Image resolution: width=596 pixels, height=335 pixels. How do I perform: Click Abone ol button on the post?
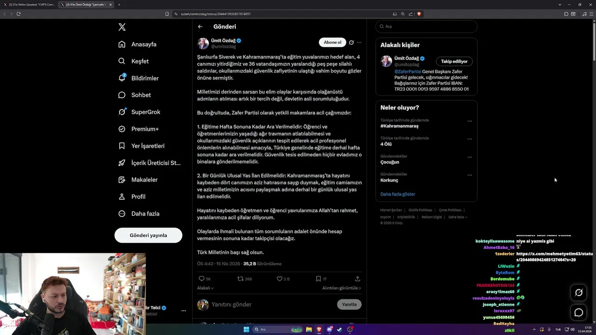tap(332, 42)
